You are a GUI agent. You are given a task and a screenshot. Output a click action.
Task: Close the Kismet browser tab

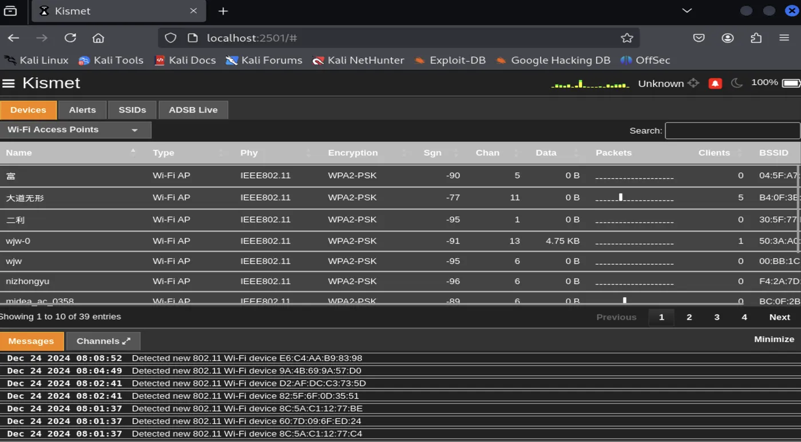[193, 11]
